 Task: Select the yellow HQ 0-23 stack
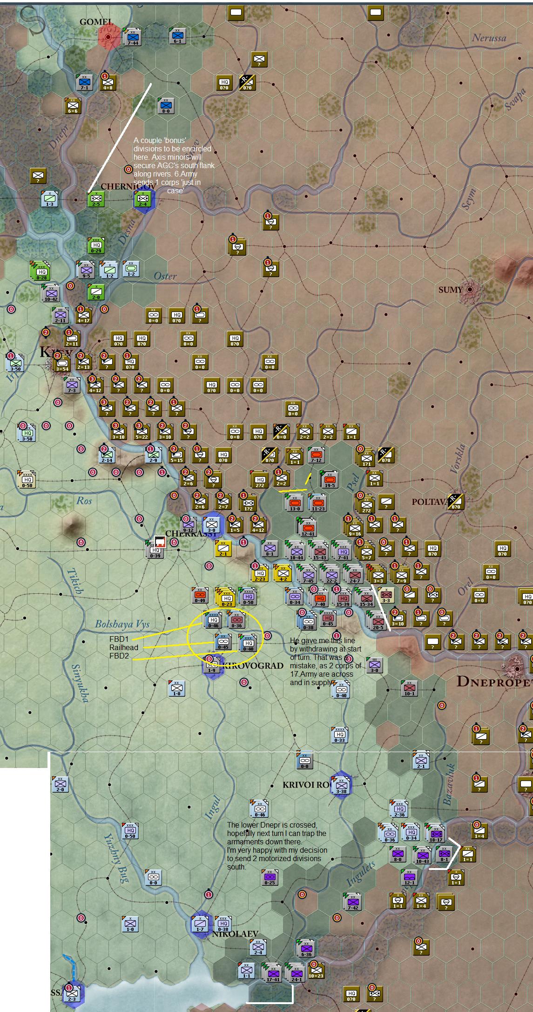(225, 598)
